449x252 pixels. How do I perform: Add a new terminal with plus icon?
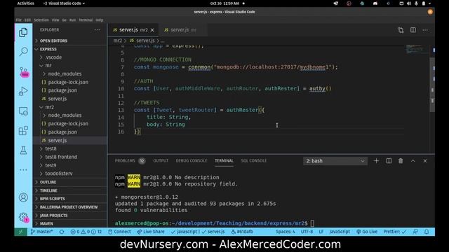376,161
